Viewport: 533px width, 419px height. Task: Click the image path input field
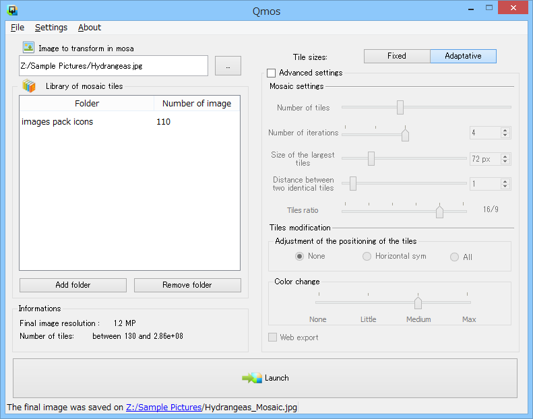pos(113,65)
